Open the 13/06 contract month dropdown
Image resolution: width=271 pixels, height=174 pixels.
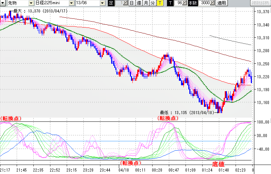102,3
